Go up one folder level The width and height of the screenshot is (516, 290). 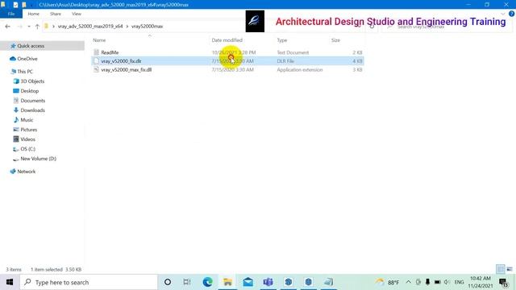pos(37,27)
